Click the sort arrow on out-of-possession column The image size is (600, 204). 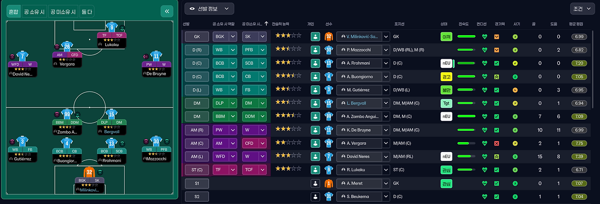(x=266, y=23)
